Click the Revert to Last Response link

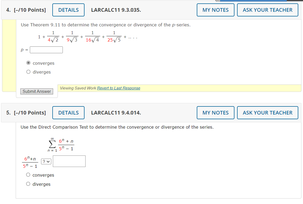[119, 88]
